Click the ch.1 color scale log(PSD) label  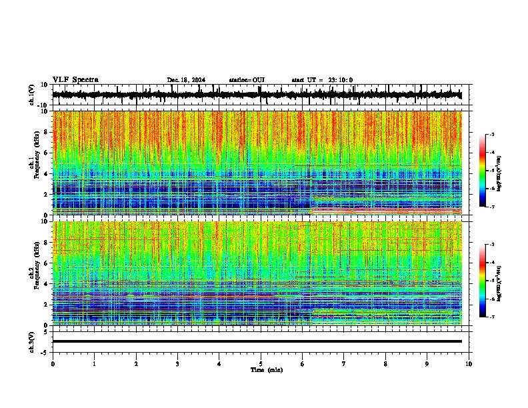(x=499, y=173)
